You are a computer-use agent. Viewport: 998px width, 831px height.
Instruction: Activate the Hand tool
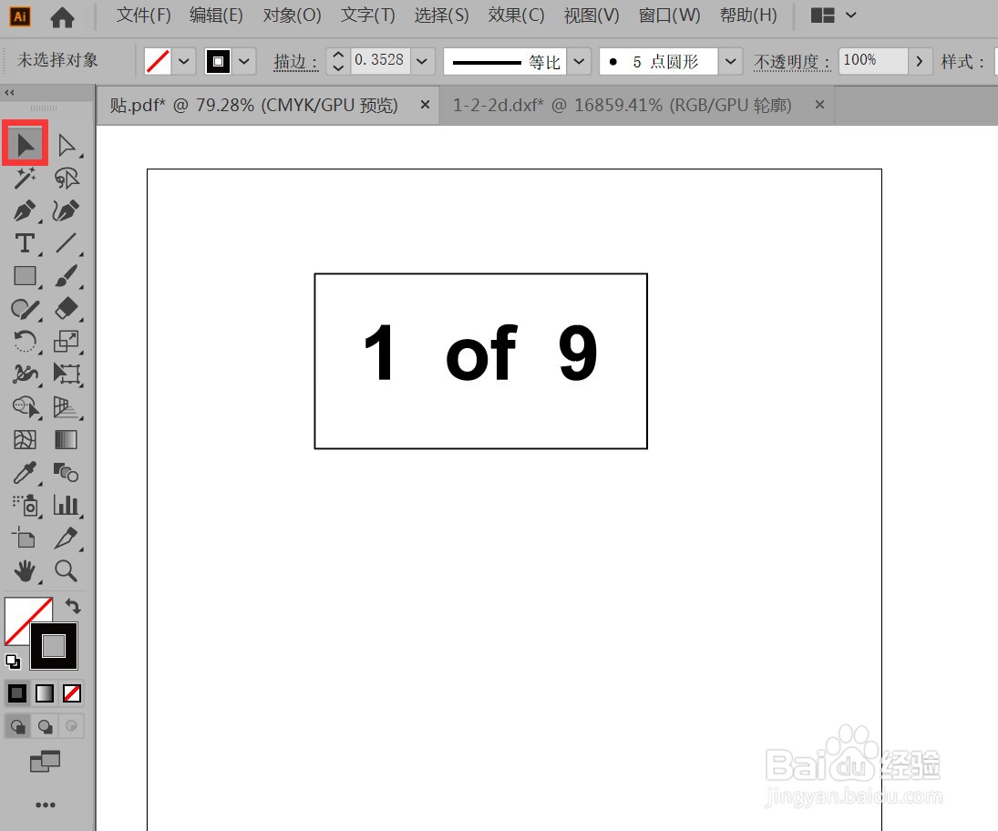[x=26, y=571]
